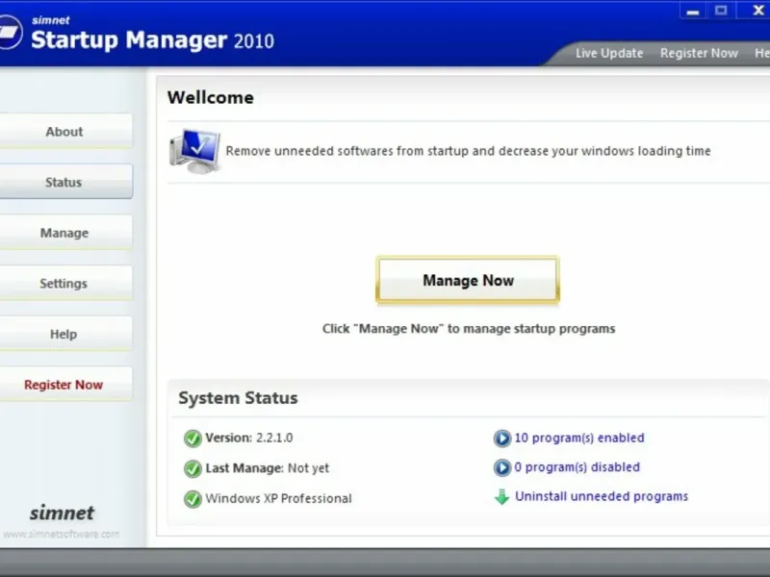Click the Manage Now button
The width and height of the screenshot is (770, 577).
468,280
